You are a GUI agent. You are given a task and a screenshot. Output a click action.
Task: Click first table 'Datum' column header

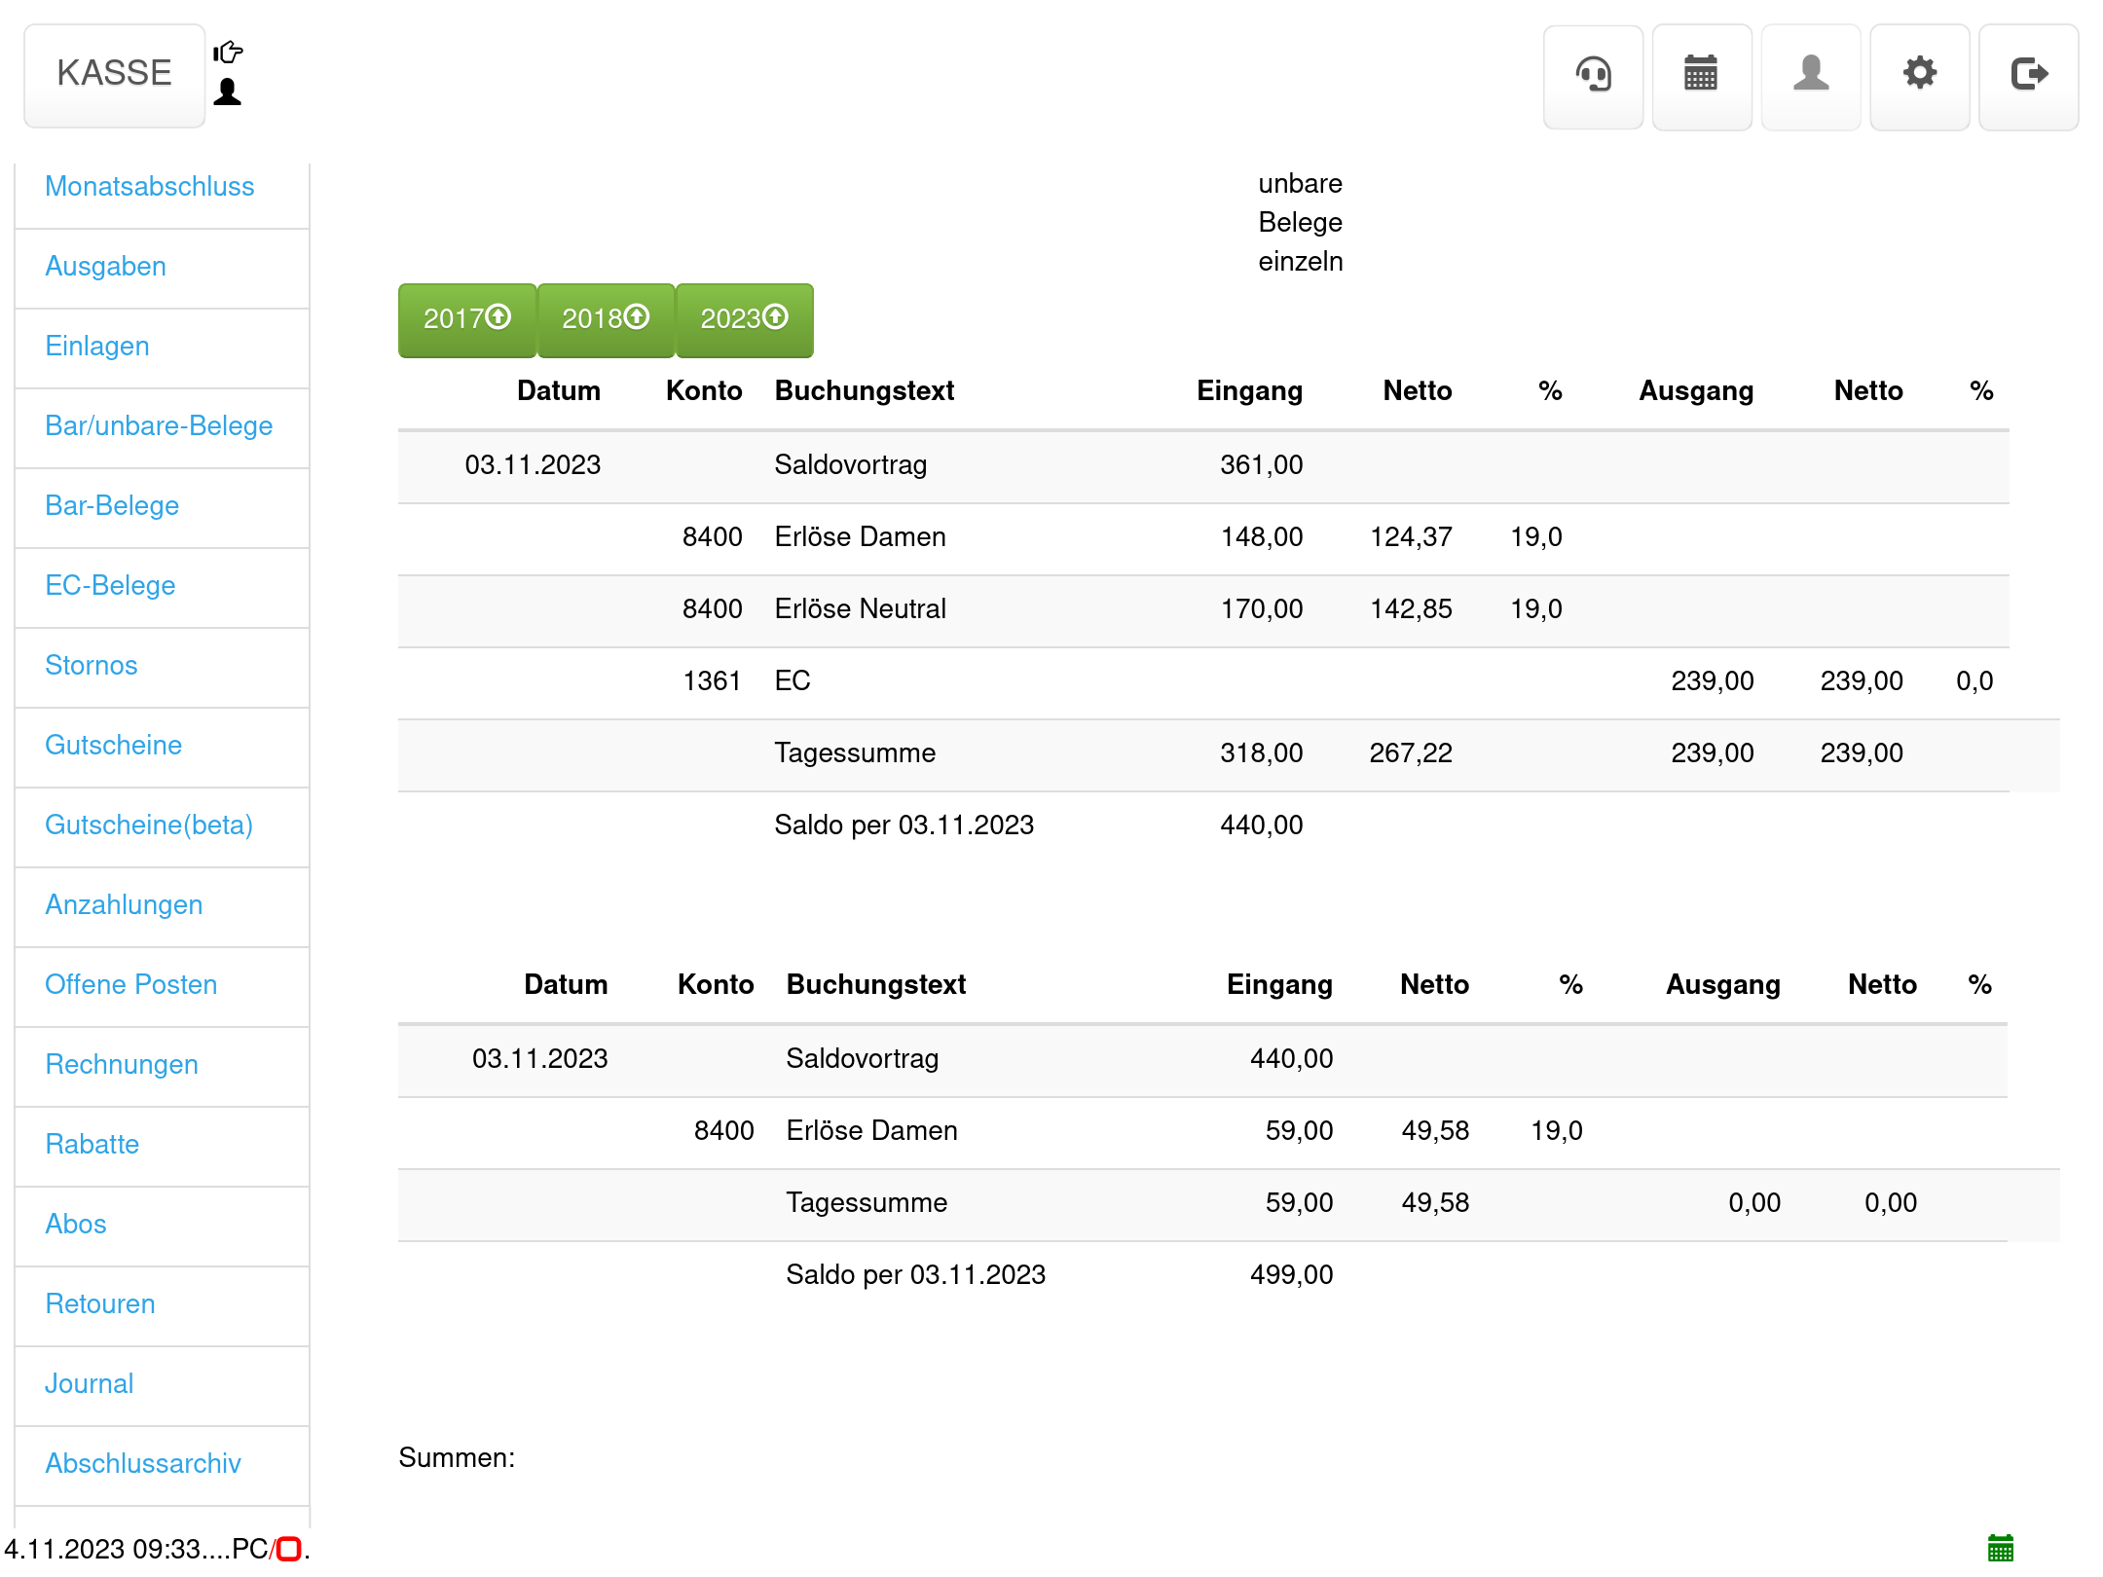pyautogui.click(x=558, y=390)
